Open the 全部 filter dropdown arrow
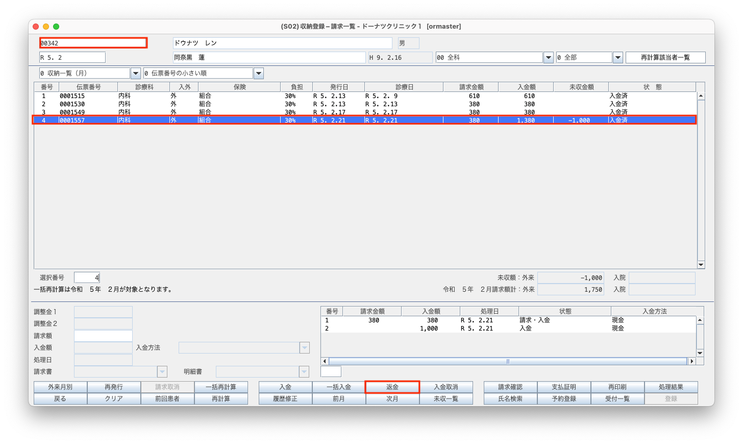This screenshot has width=743, height=444. tap(617, 58)
